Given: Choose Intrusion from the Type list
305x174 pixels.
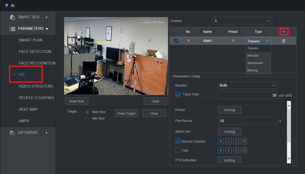Looking at the screenshot, I should [x=253, y=56].
